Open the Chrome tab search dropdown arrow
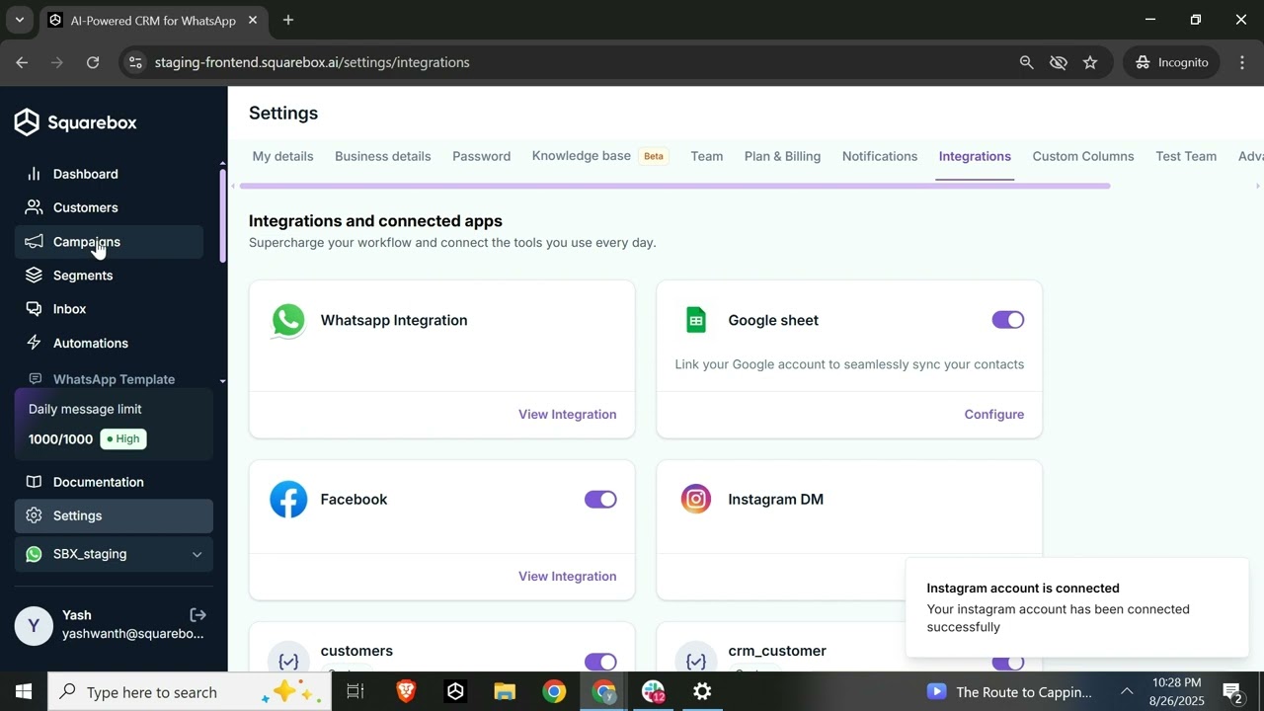1264x711 pixels. 19,20
